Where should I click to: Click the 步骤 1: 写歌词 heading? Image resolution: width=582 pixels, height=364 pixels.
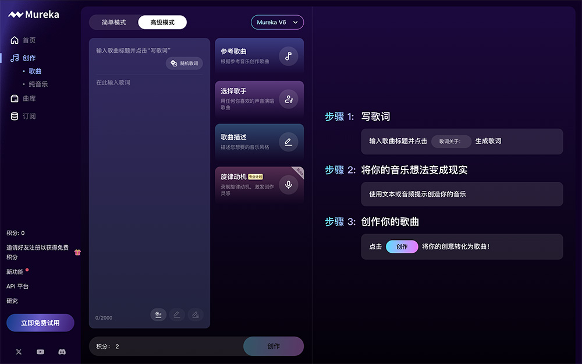coord(357,116)
